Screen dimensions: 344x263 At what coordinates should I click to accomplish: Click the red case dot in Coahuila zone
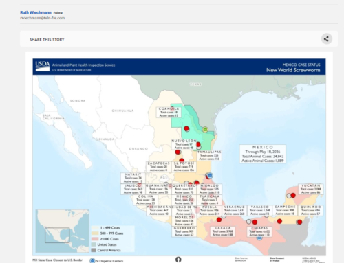[186, 128]
